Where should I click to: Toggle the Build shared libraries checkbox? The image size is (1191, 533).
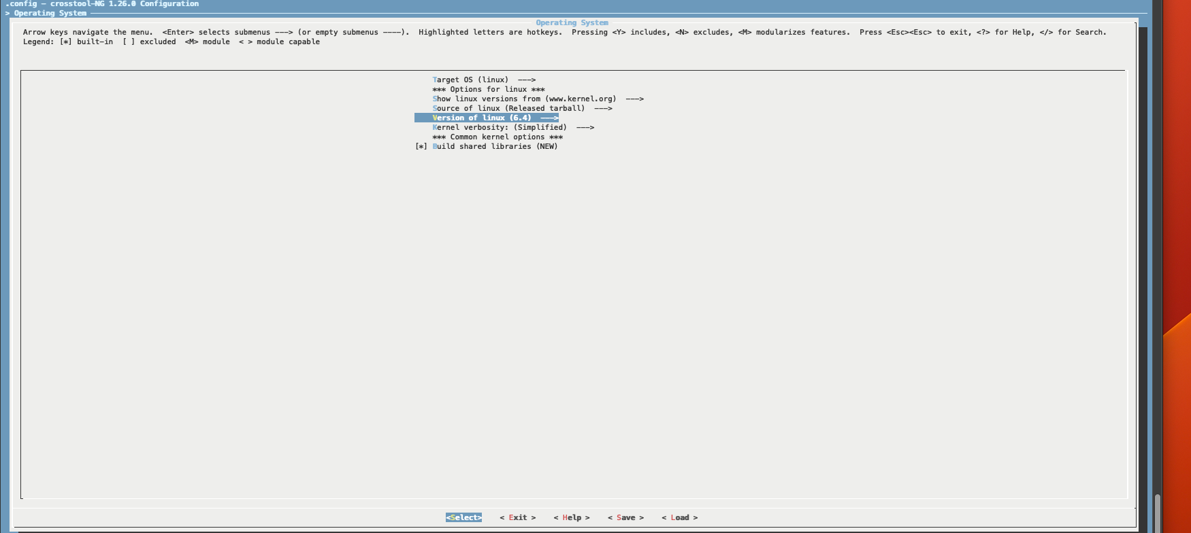tap(421, 146)
